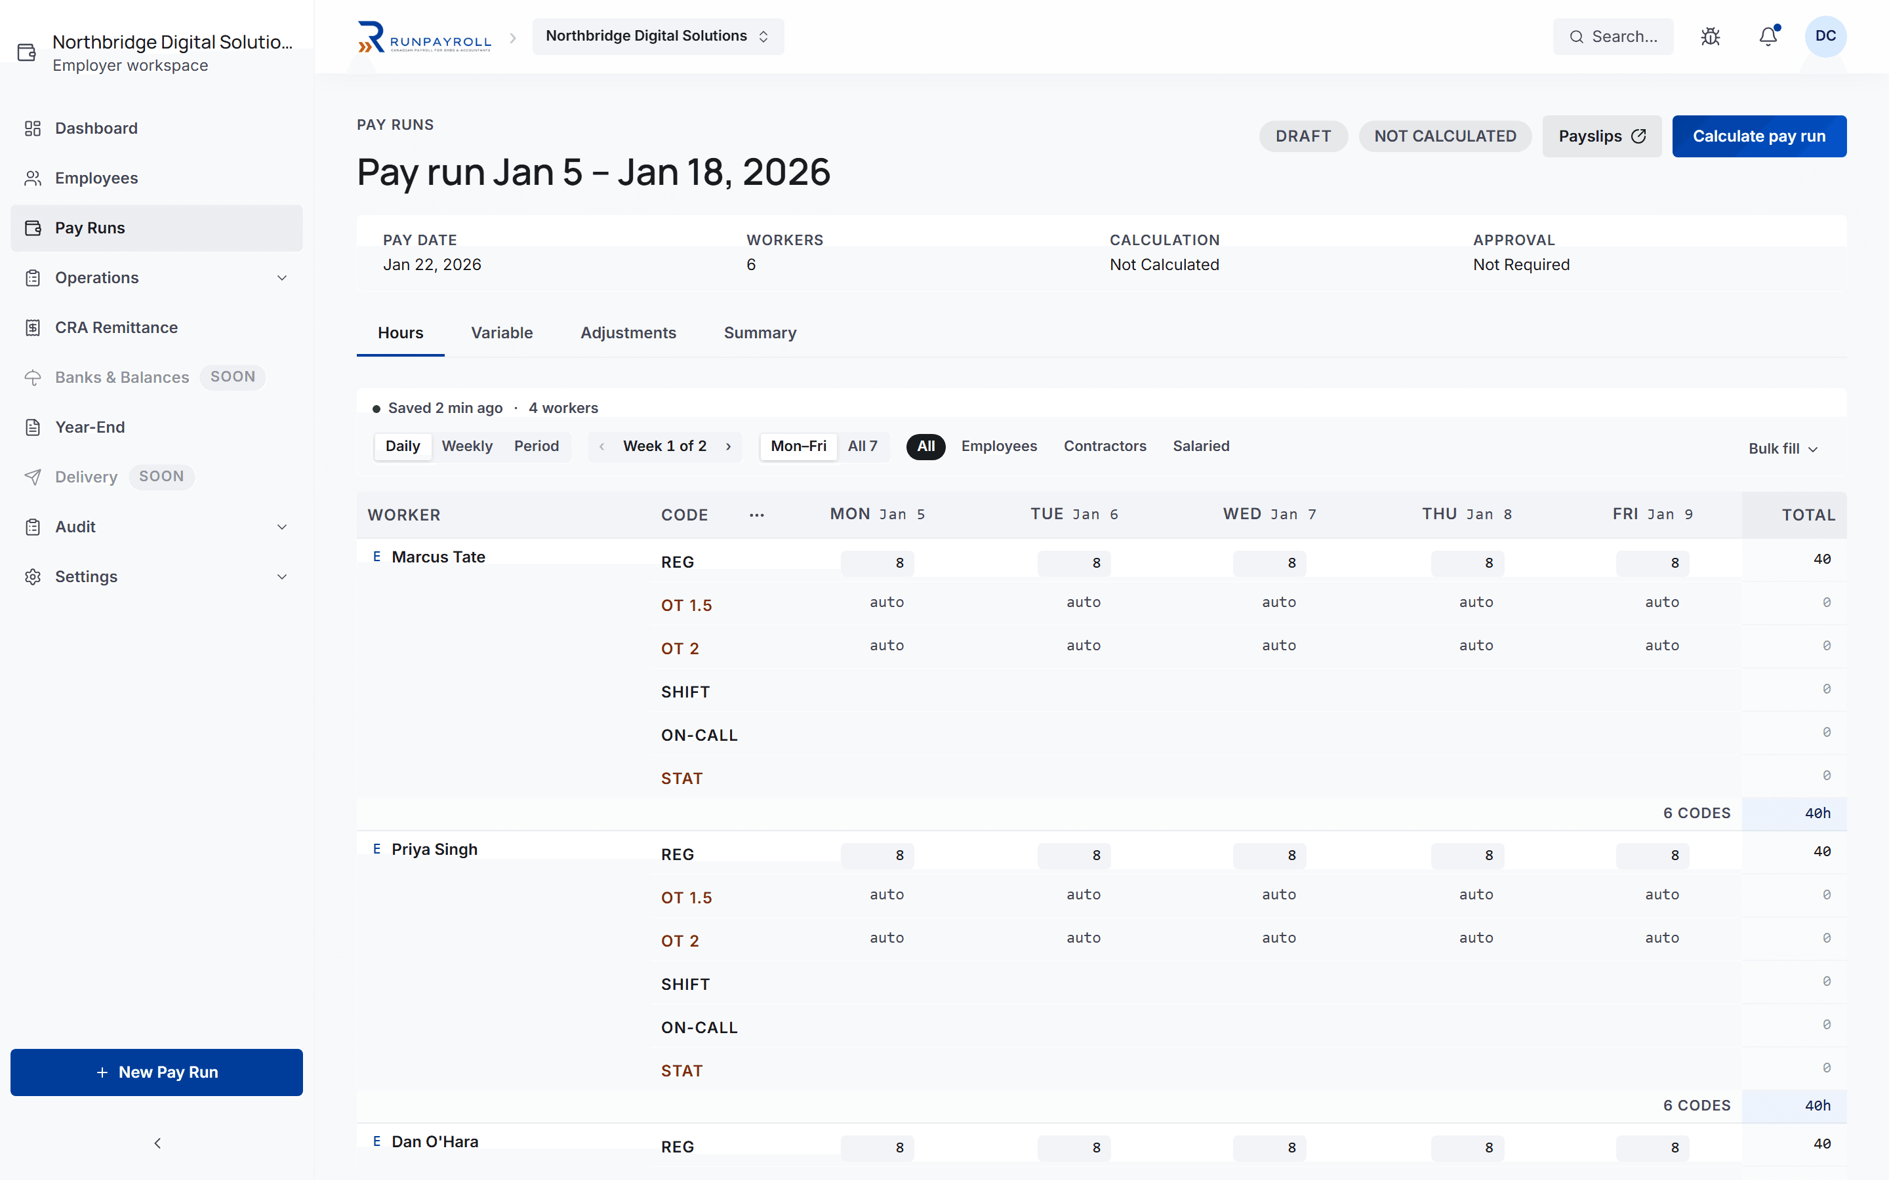Open the Summary tab
This screenshot has width=1889, height=1180.
[x=760, y=333]
